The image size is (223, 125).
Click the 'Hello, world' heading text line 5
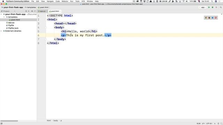coord(78,31)
